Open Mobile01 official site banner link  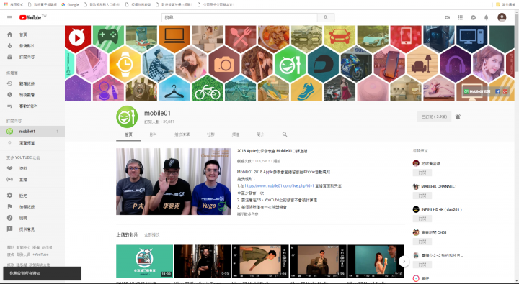477,91
